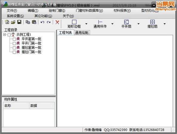Collapse the 示例工程1 tree node

4,35
